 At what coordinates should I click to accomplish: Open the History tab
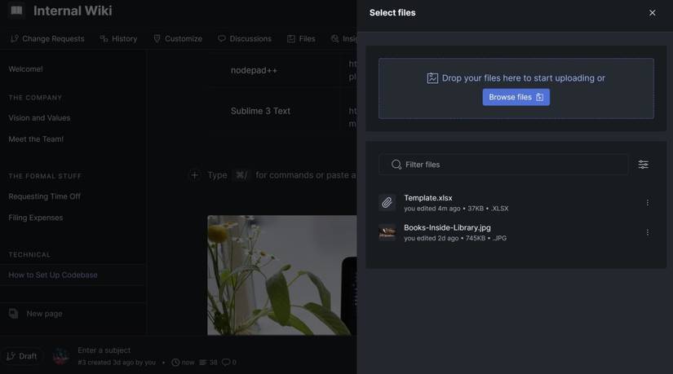click(x=118, y=38)
